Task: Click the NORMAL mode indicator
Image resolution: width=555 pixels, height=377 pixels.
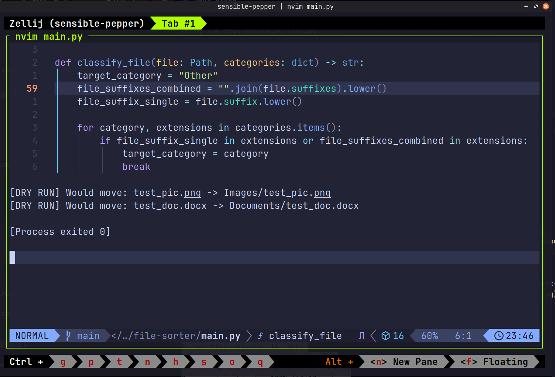Action: coord(32,336)
